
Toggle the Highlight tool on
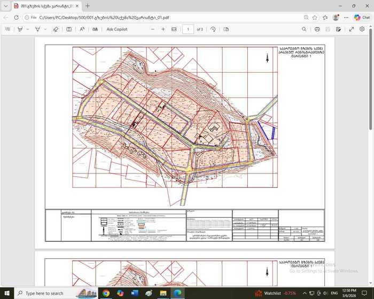(20, 29)
